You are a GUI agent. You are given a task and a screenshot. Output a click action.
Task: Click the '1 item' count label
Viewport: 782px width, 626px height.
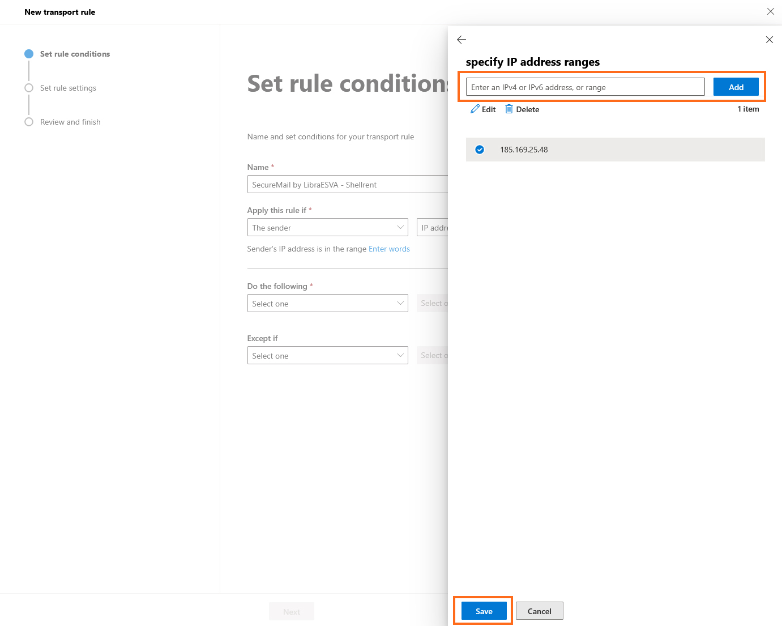coord(748,109)
